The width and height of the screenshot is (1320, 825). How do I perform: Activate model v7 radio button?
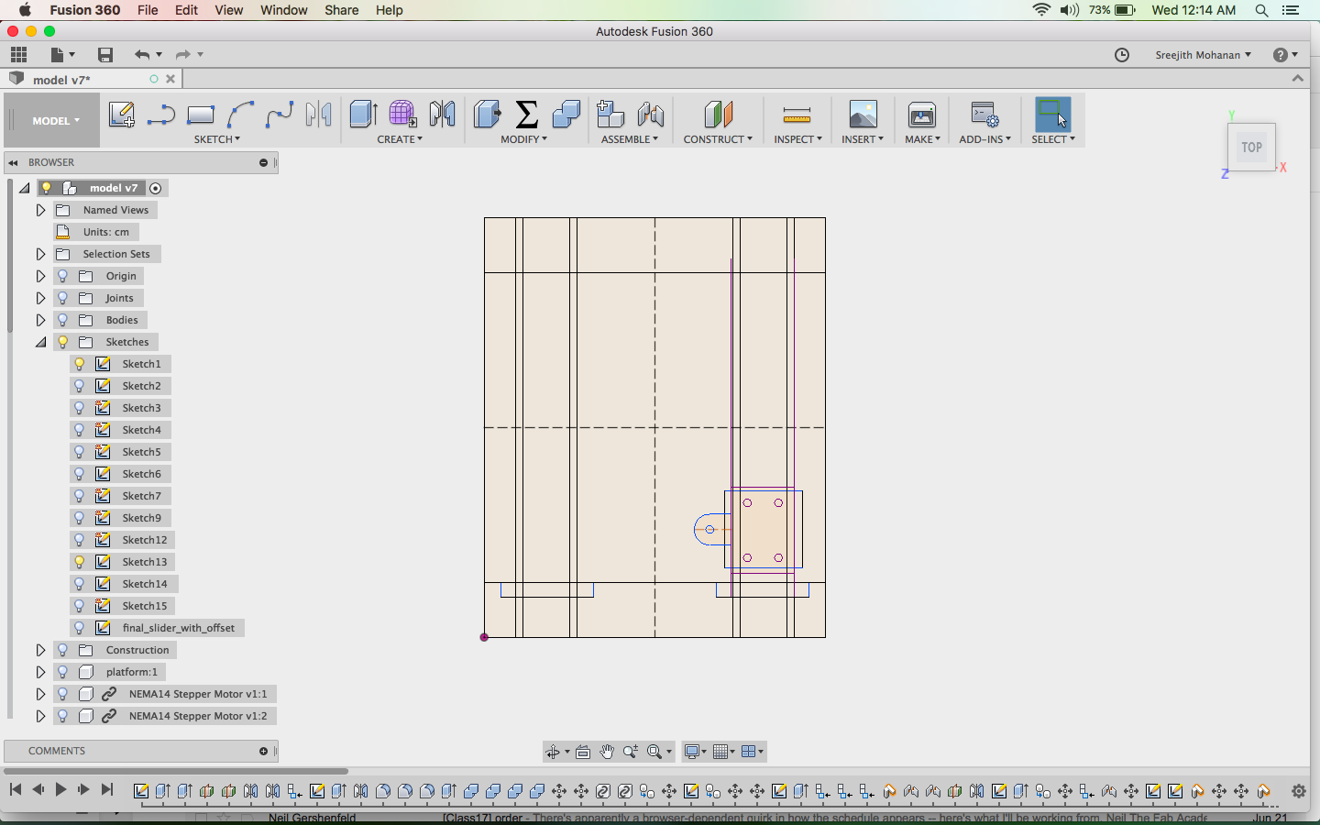[156, 188]
